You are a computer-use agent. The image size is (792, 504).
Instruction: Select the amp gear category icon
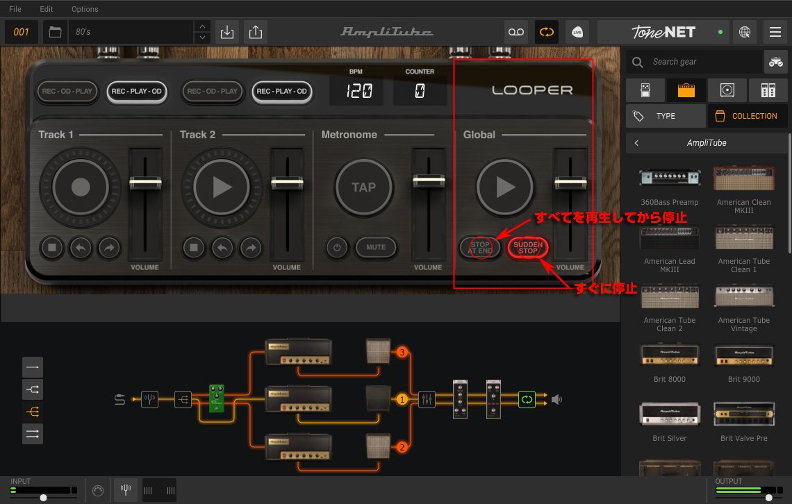[686, 90]
